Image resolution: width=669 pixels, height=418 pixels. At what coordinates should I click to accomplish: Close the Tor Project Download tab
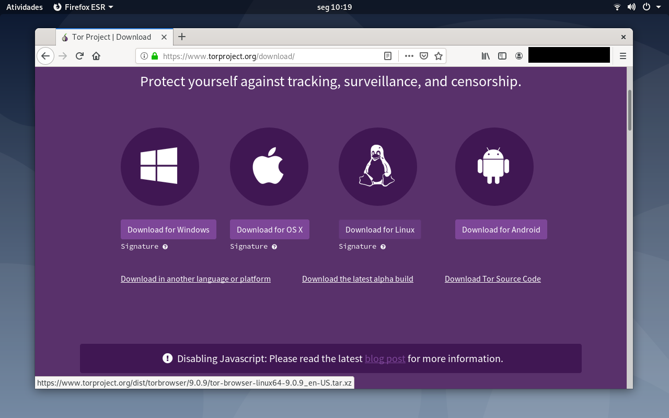point(164,37)
